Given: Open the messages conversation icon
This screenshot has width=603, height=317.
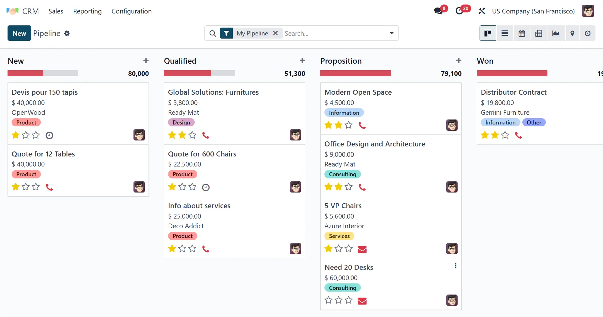Looking at the screenshot, I should pyautogui.click(x=438, y=11).
